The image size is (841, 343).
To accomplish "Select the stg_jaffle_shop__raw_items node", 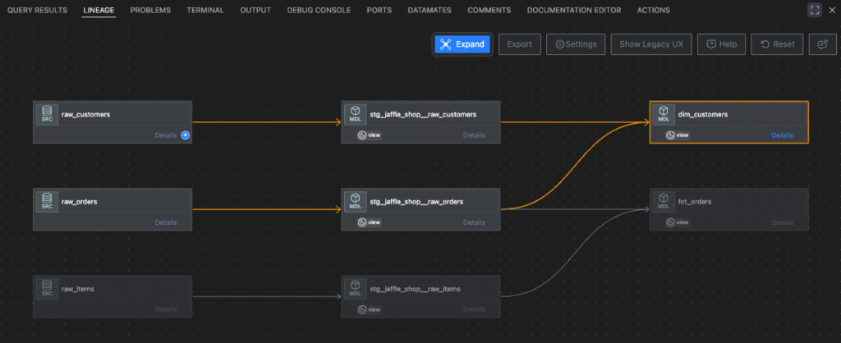I will coord(420,289).
